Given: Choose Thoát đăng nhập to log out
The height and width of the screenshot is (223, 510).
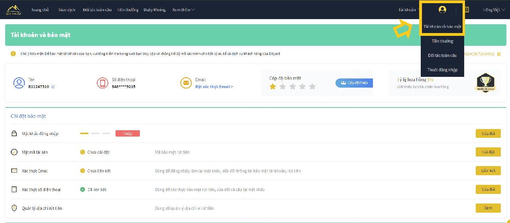Looking at the screenshot, I should coord(442,70).
